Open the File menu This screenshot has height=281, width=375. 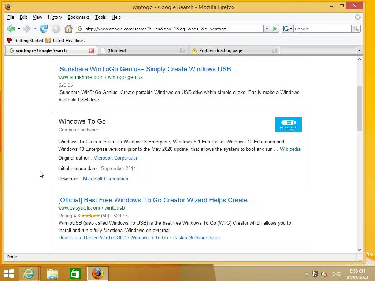(11, 17)
